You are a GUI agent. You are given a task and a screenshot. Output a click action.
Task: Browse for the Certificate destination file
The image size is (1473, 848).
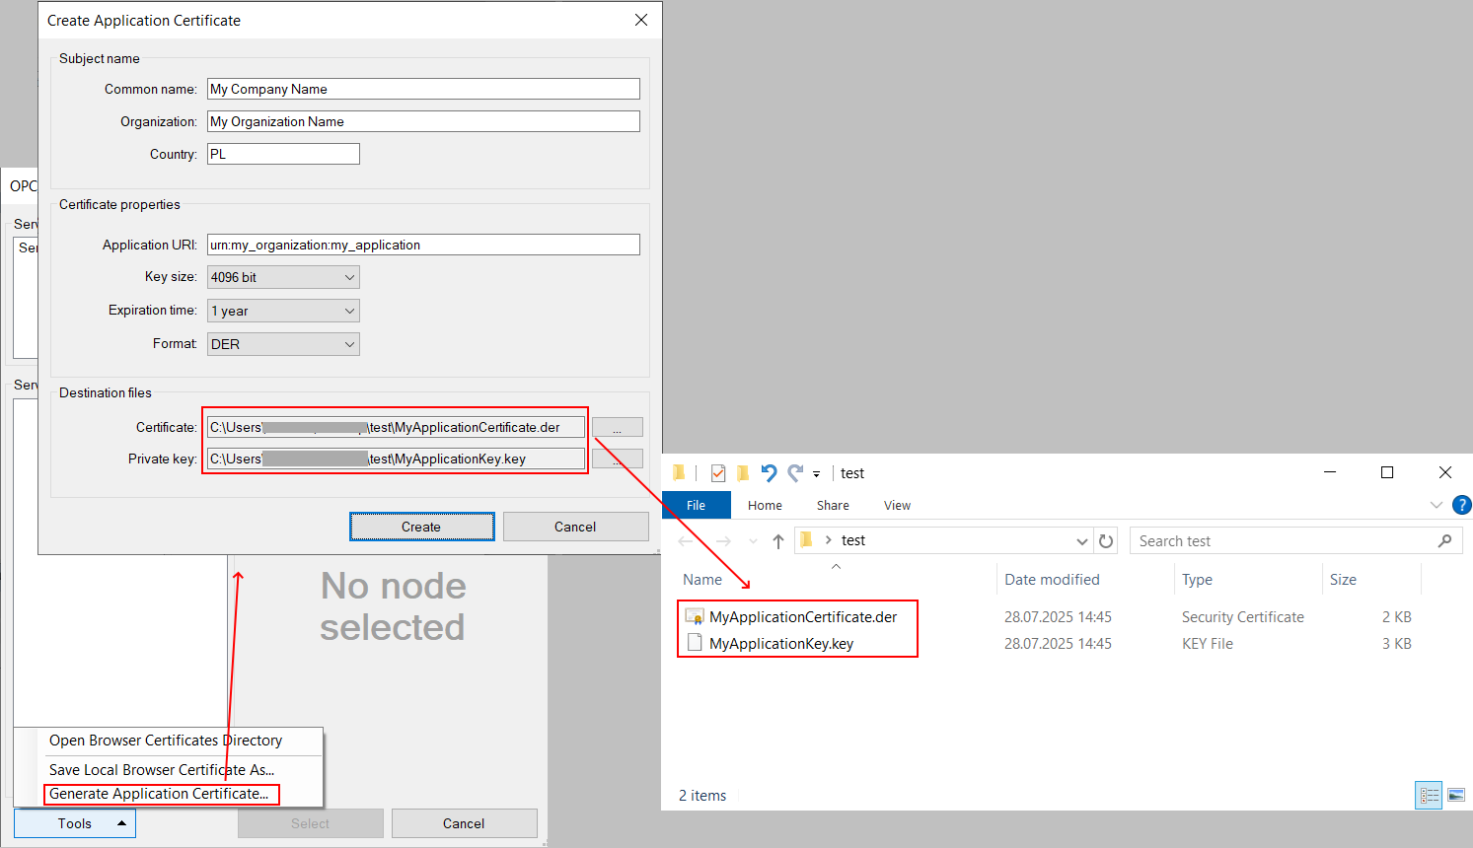[x=617, y=427]
